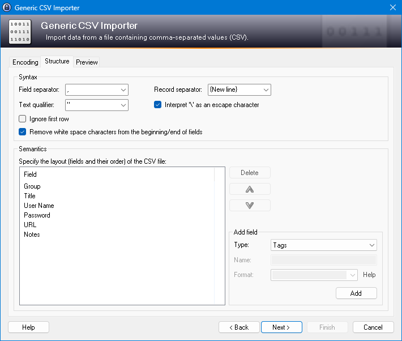Screen dimensions: 402x341
Task: Click the Help button at bottom left
Action: pos(28,327)
